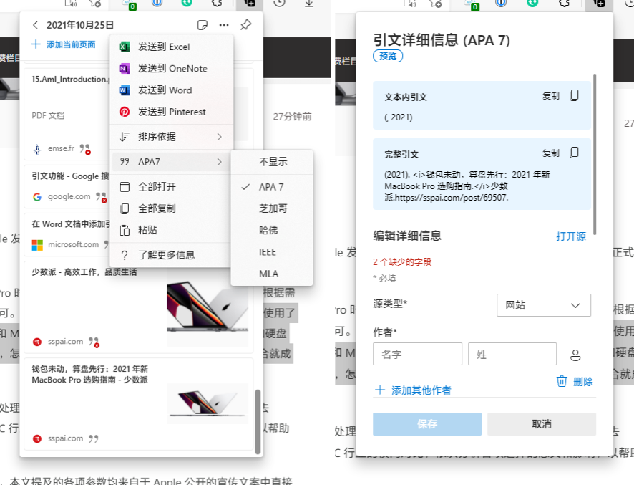Open the 源类型 网站 dropdown
Image resolution: width=634 pixels, height=485 pixels.
coord(543,305)
